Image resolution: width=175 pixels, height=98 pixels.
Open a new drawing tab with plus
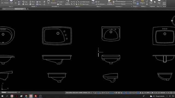(x=28, y=9)
